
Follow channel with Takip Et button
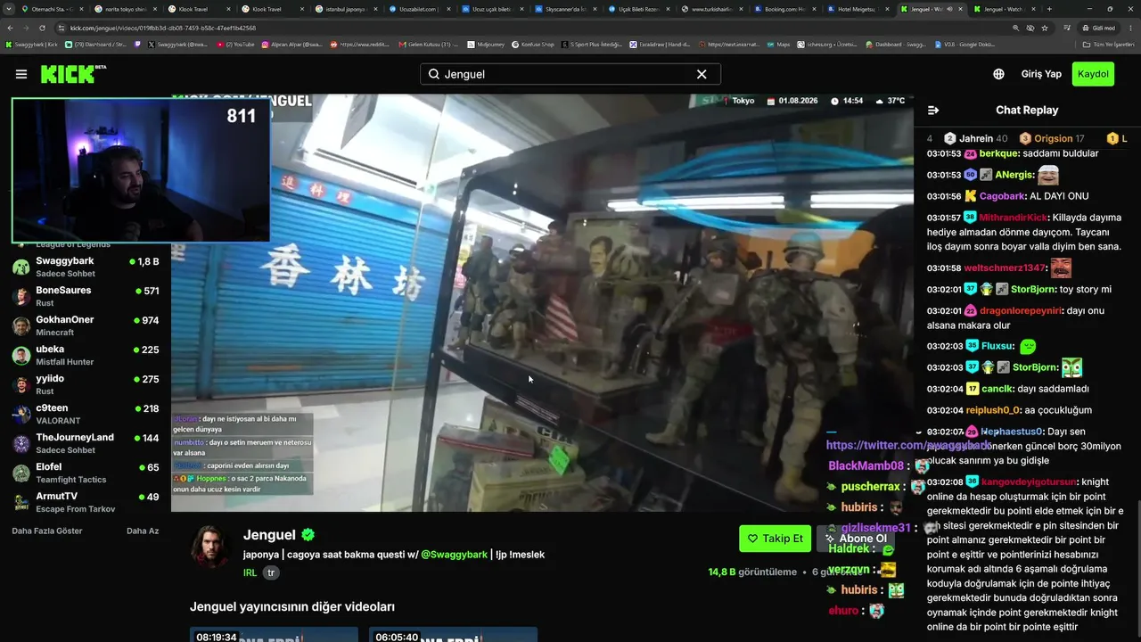click(x=776, y=539)
